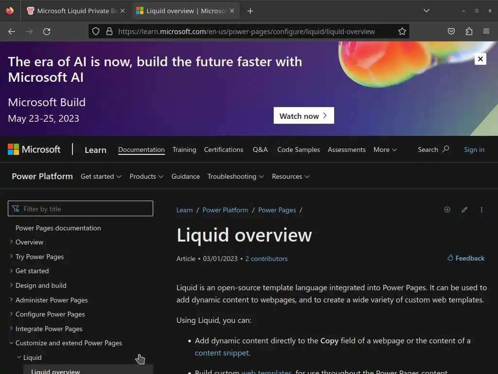Click into the Filter by title field

point(80,208)
